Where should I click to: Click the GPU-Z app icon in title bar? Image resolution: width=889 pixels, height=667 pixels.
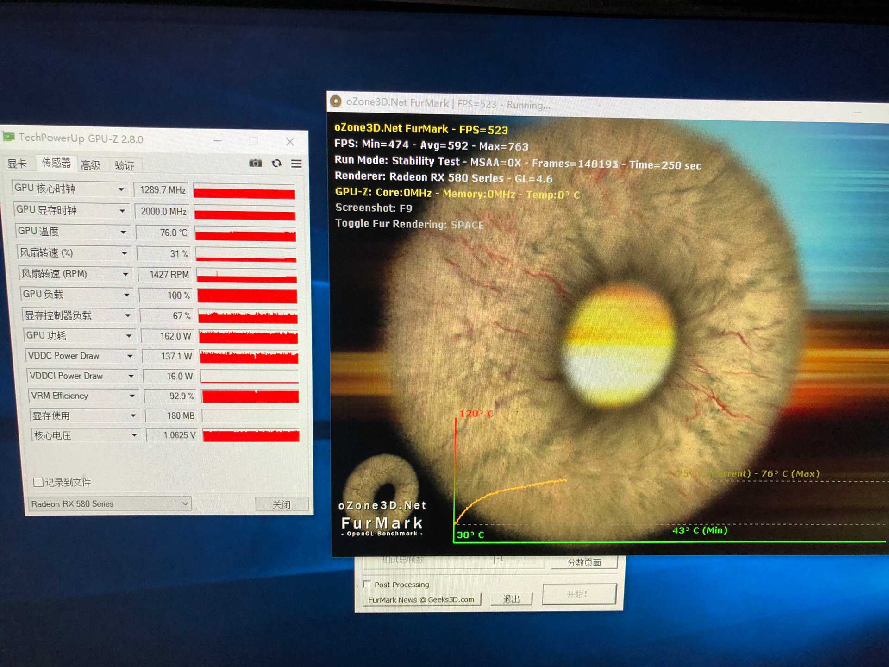click(x=8, y=137)
